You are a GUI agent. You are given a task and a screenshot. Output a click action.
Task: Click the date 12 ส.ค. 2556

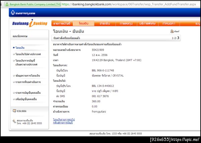pos(99,55)
